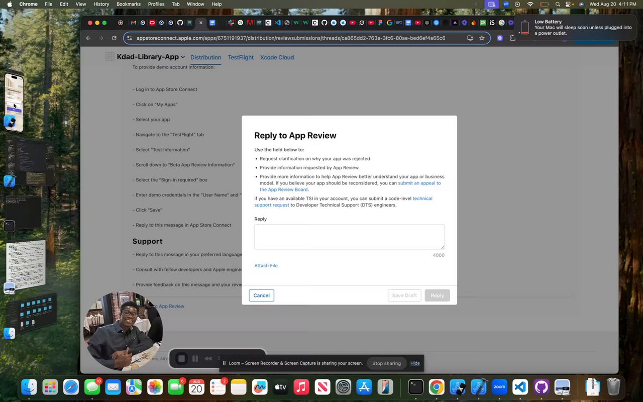
Task: Open the Gmail tab in Chrome
Action: coord(133,23)
